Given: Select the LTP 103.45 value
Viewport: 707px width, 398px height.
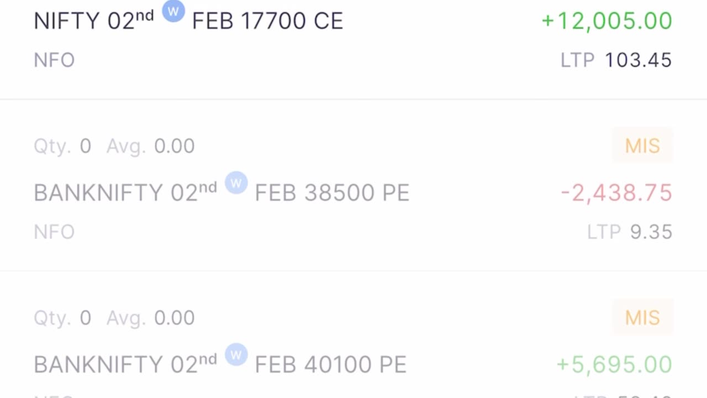Looking at the screenshot, I should coord(616,60).
